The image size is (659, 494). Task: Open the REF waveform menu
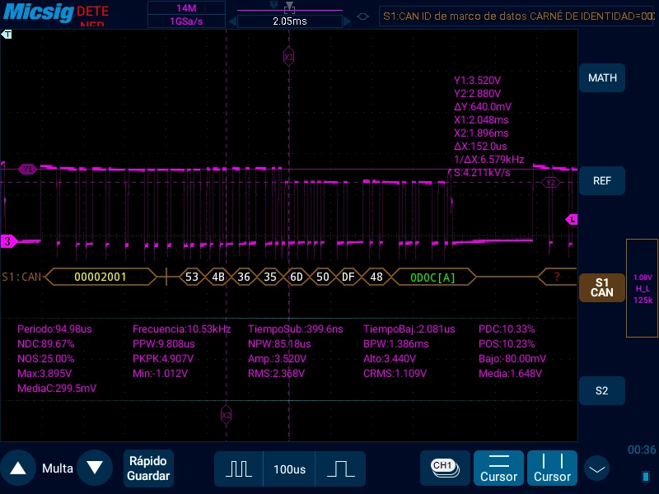coord(602,180)
